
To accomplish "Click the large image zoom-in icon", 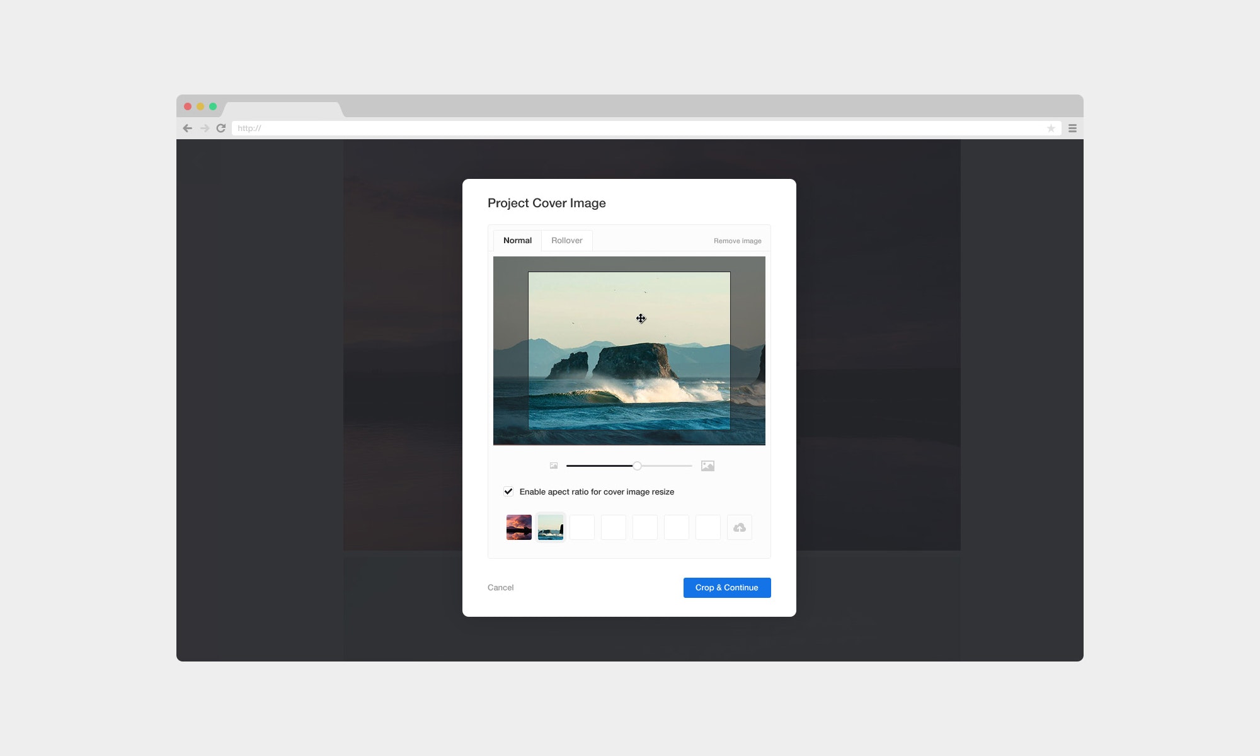I will 707,466.
